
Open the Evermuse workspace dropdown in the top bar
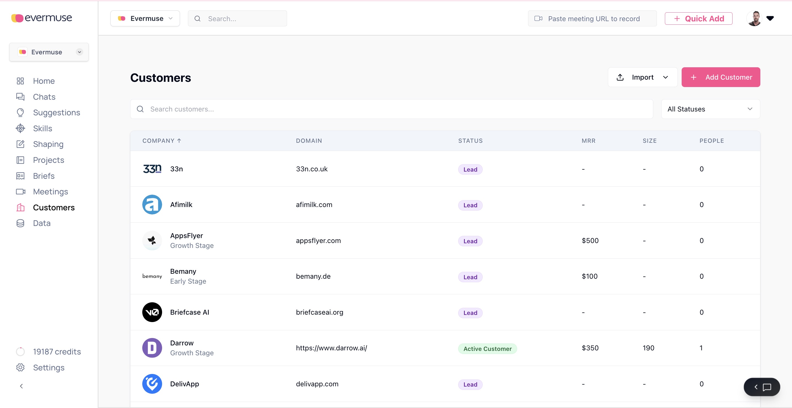point(145,18)
